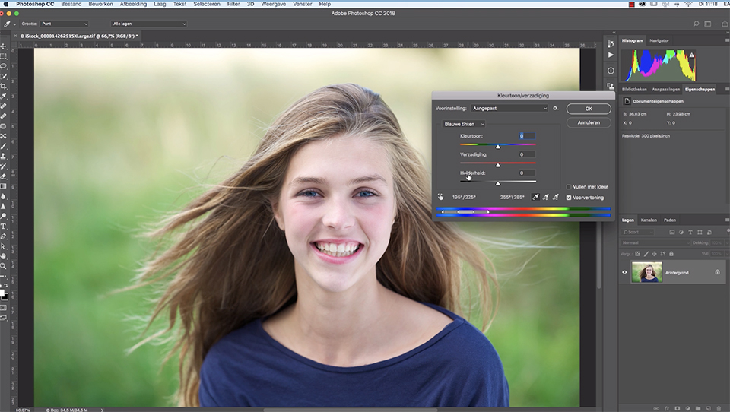Open the tool preset picker arrow
This screenshot has width=730, height=412.
coord(14,24)
